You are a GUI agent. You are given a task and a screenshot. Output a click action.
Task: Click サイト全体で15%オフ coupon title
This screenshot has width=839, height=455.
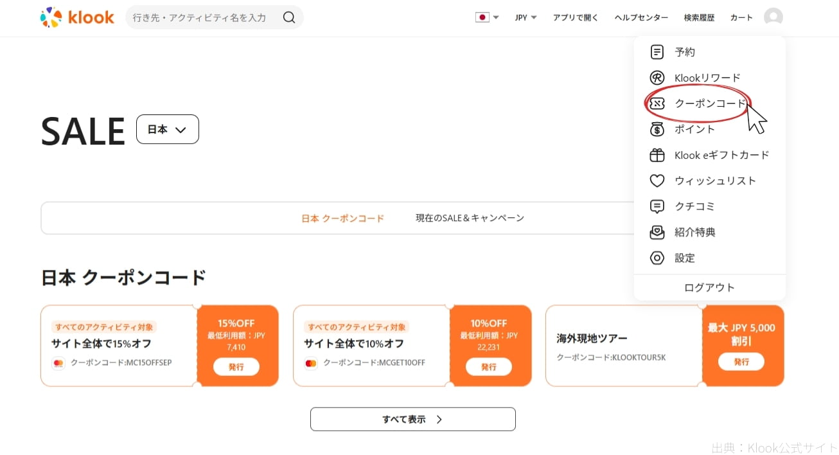[102, 343]
